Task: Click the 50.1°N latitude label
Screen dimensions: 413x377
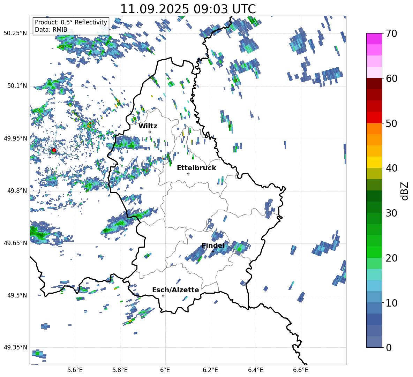Action: click(17, 86)
